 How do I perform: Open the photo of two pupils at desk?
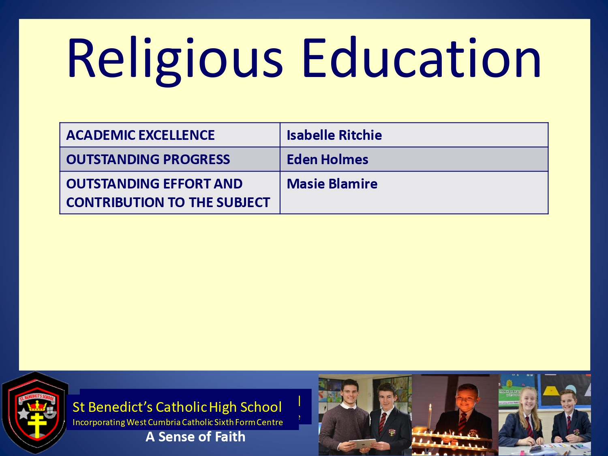(544, 414)
